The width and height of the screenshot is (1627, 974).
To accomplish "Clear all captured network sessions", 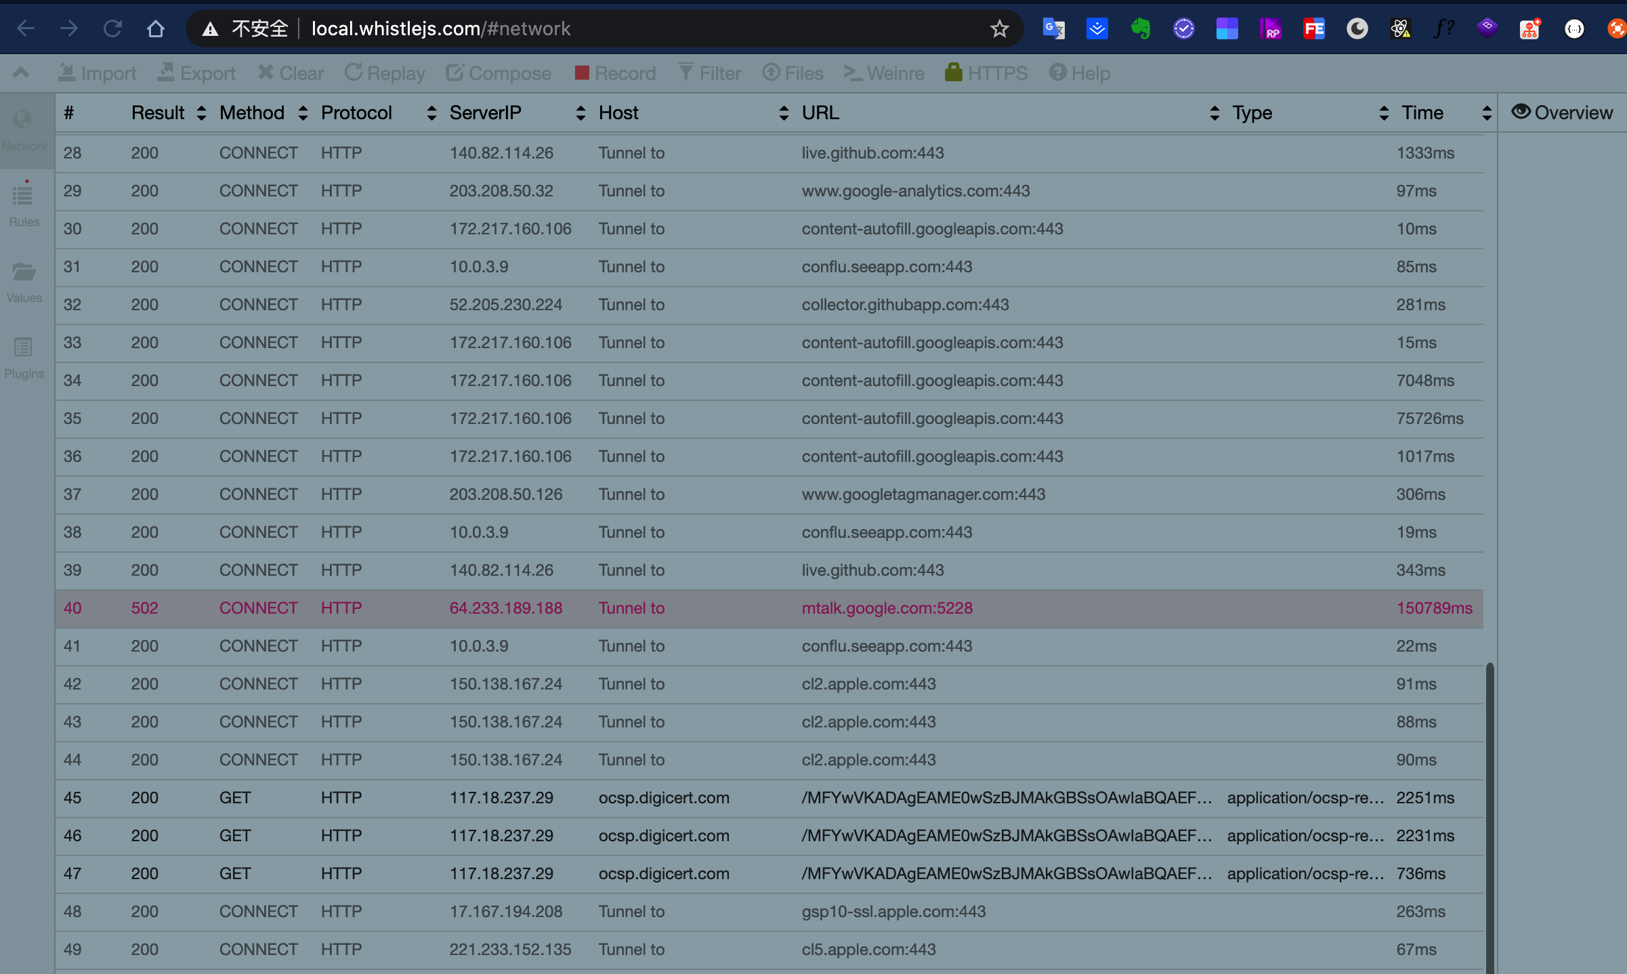I will 291,73.
